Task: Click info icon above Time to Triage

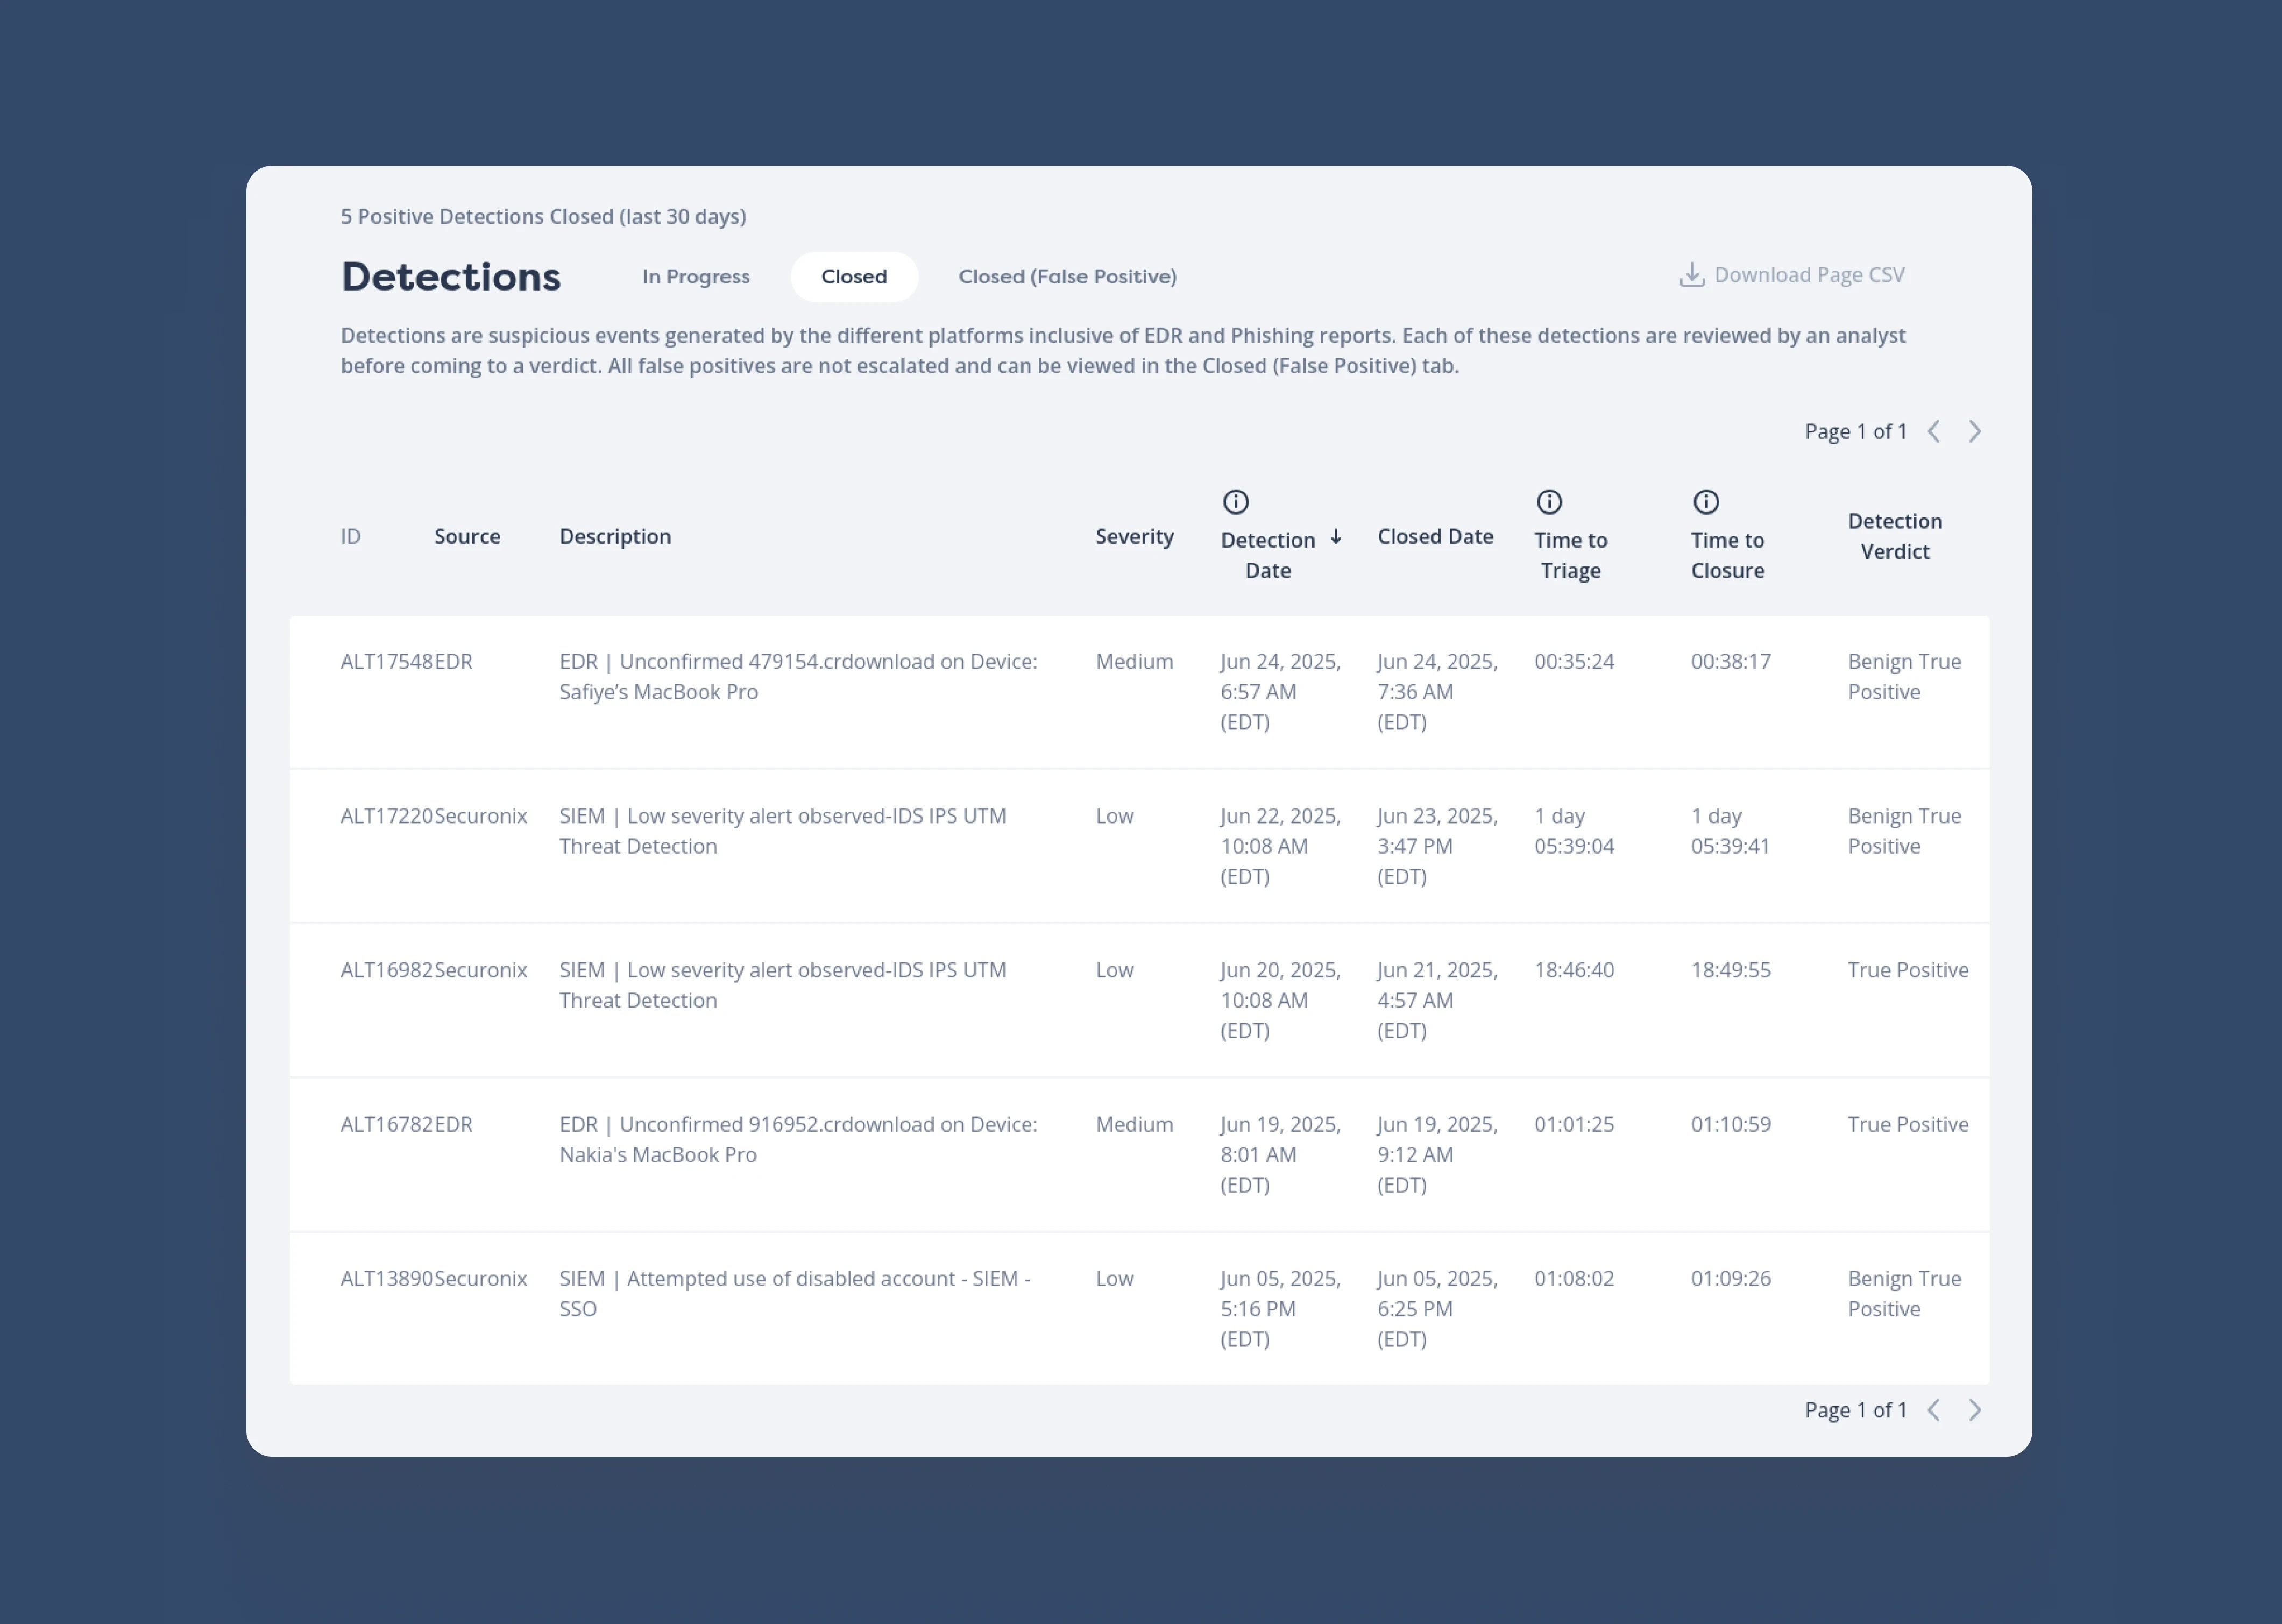Action: pyautogui.click(x=1549, y=502)
